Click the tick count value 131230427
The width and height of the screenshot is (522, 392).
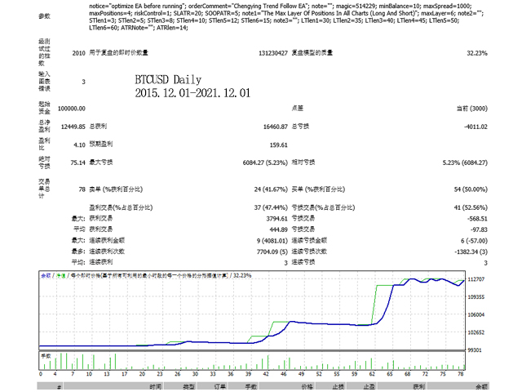coord(272,53)
